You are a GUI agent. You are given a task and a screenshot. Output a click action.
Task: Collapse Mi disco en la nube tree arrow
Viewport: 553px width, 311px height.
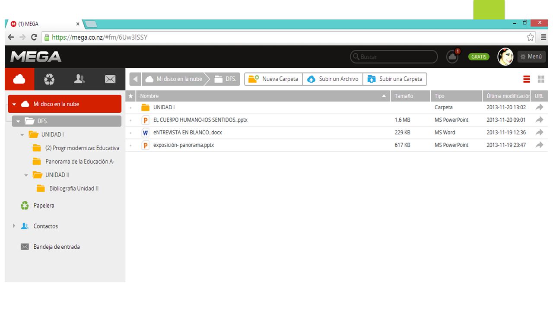pyautogui.click(x=14, y=104)
